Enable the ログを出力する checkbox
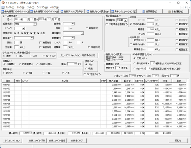The width and height of the screenshot is (191, 148). click(84, 74)
